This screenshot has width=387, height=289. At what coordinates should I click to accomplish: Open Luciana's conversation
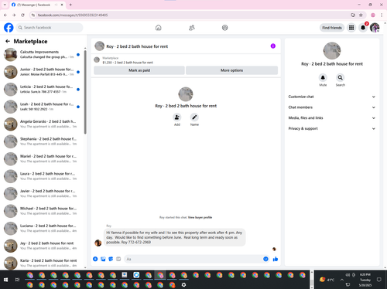tap(43, 228)
